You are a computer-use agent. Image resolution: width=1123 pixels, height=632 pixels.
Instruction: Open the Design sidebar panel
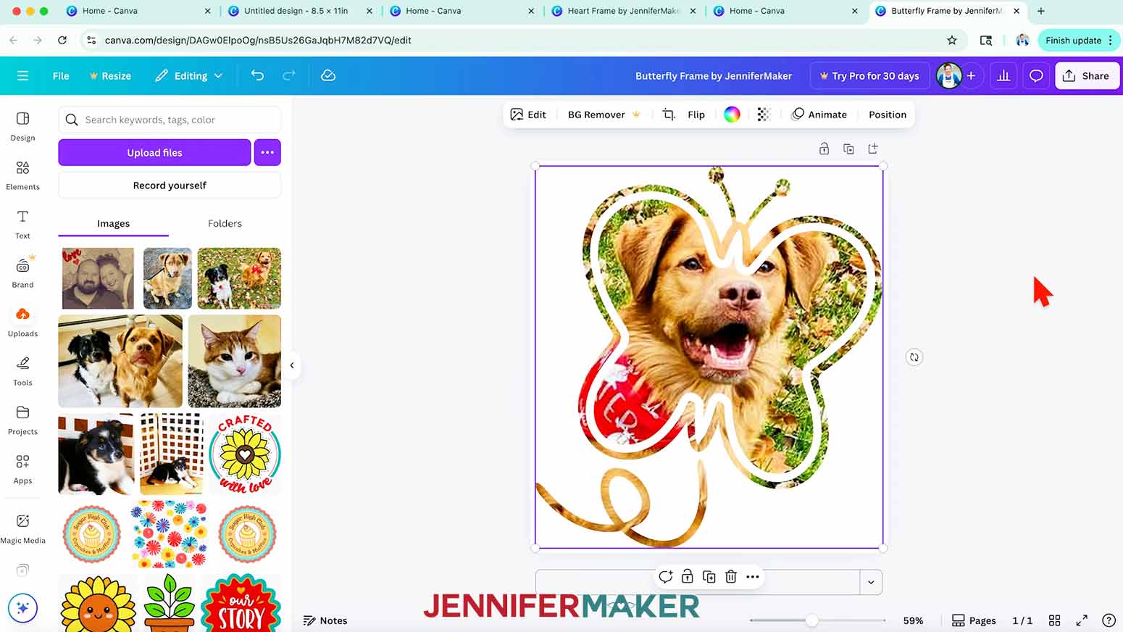(22, 126)
